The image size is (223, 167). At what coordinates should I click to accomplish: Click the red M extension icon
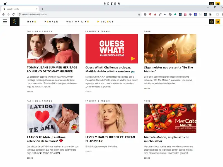(155, 14)
